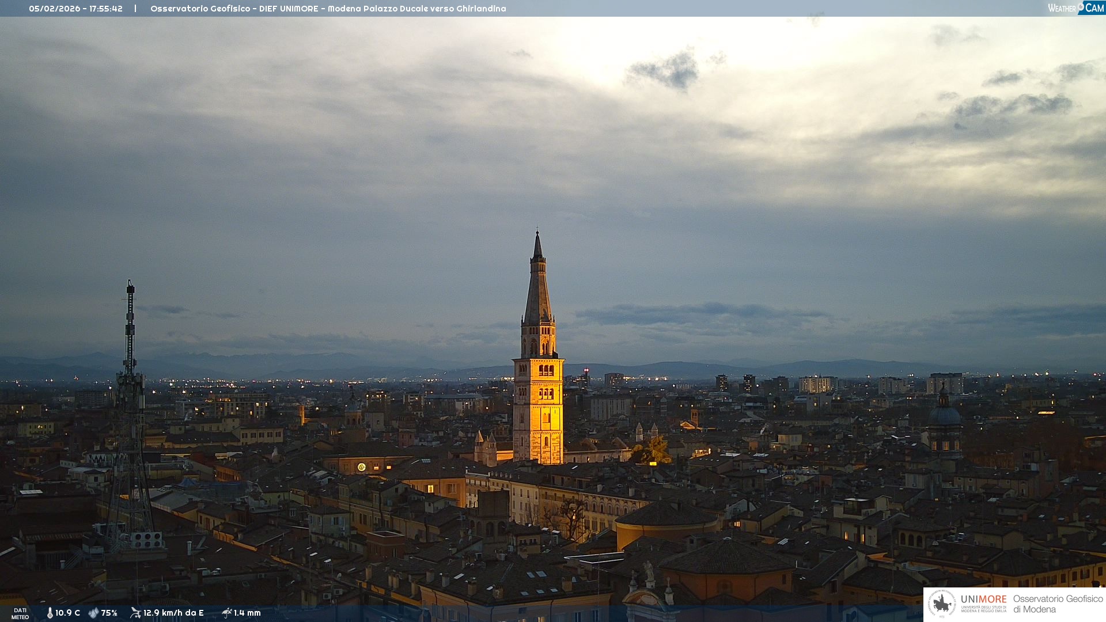Click the illuminated Ghirlandina tower
Image resolution: width=1106 pixels, height=622 pixels.
[539, 397]
